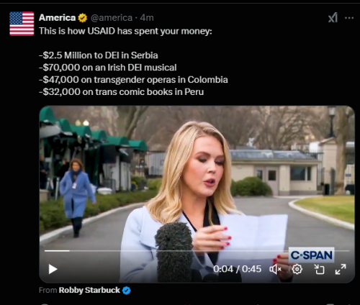Click the 0:04 / 0:45 time display
Image resolution: width=360 pixels, height=305 pixels.
click(x=237, y=269)
